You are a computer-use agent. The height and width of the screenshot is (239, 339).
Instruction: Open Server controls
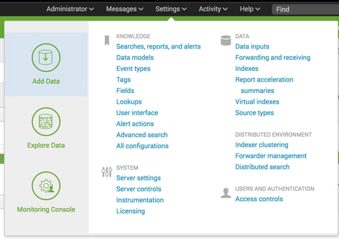point(139,189)
